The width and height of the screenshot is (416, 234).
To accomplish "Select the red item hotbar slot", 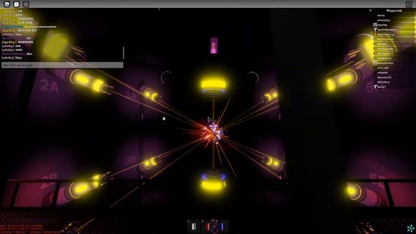I will [208, 226].
